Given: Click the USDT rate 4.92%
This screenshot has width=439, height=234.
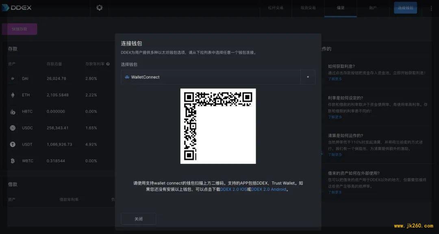Looking at the screenshot, I should (91, 144).
